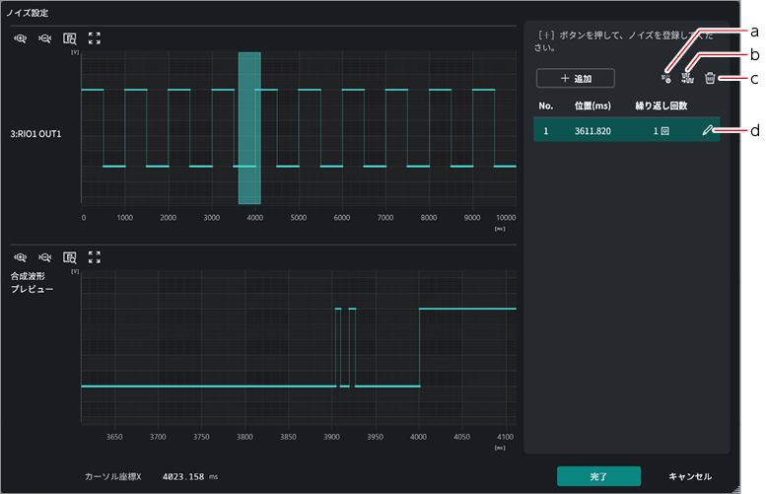Fit the upper waveform to full view
The image size is (766, 494).
(x=95, y=38)
